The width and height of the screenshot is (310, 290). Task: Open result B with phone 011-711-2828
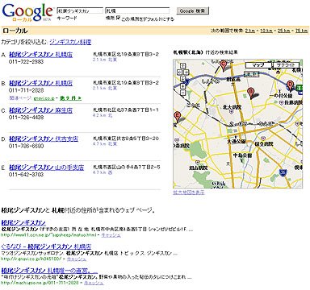[40, 83]
